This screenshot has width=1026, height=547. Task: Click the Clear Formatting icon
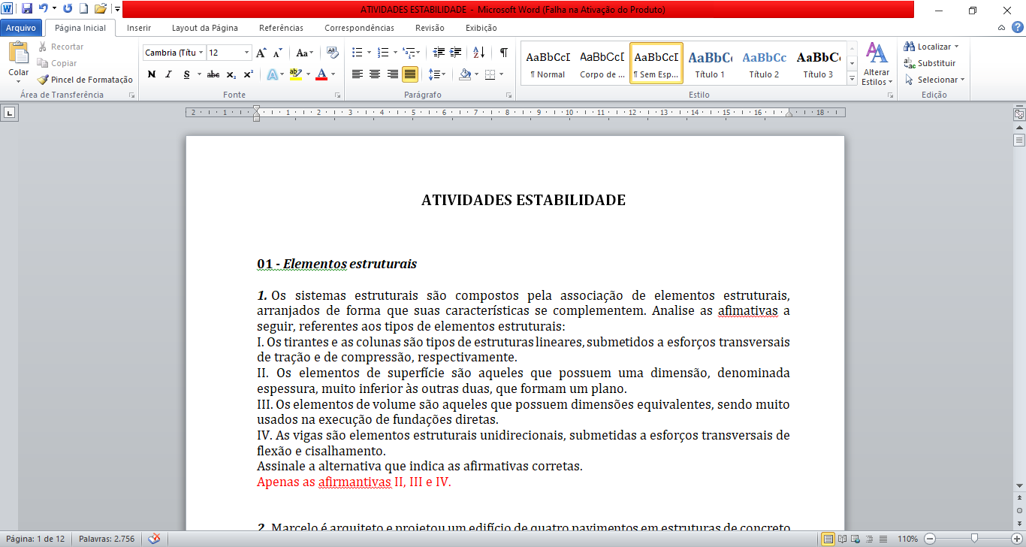333,53
